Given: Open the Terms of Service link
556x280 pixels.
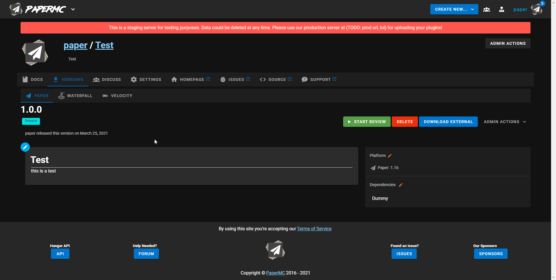Looking at the screenshot, I should (314, 229).
